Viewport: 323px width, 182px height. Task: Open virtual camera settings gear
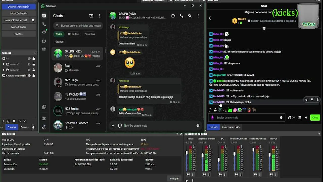click(x=33, y=20)
